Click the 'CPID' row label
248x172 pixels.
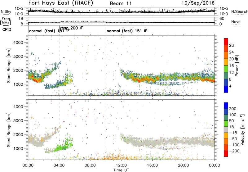[x=7, y=29]
